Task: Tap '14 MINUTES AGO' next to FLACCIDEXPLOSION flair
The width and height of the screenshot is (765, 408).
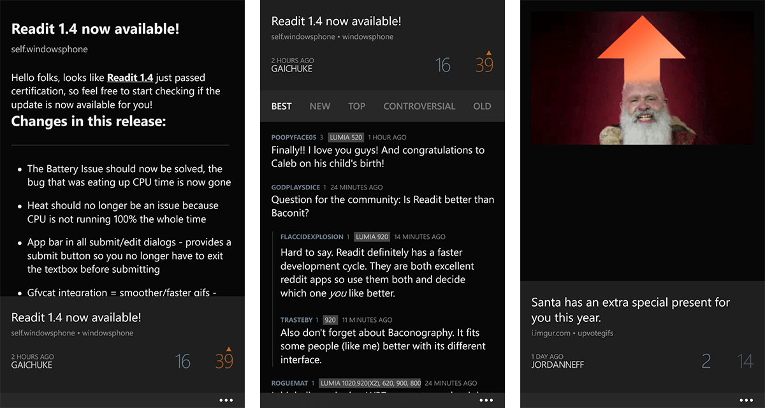Action: [419, 237]
